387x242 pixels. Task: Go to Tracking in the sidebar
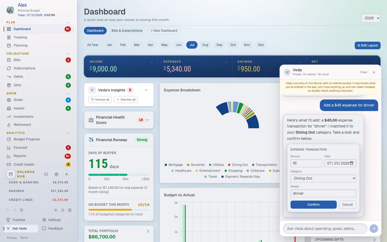(38, 37)
